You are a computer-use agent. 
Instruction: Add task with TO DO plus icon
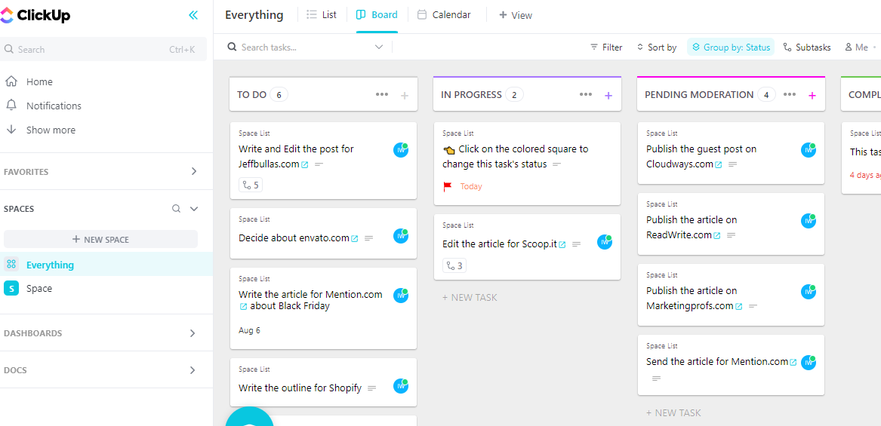[405, 96]
